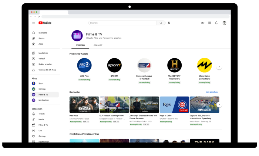
Task: Open the Motorvision Deutschland channel logo
Action: (x=205, y=65)
